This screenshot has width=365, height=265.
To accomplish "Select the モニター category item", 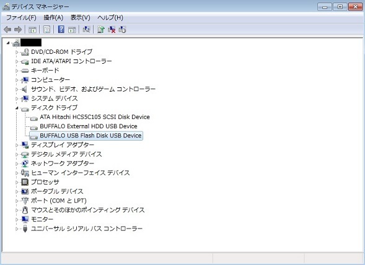I will coord(42,219).
